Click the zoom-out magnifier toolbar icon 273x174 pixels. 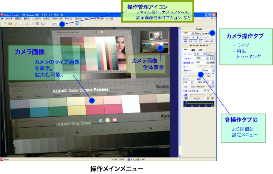click(71, 24)
